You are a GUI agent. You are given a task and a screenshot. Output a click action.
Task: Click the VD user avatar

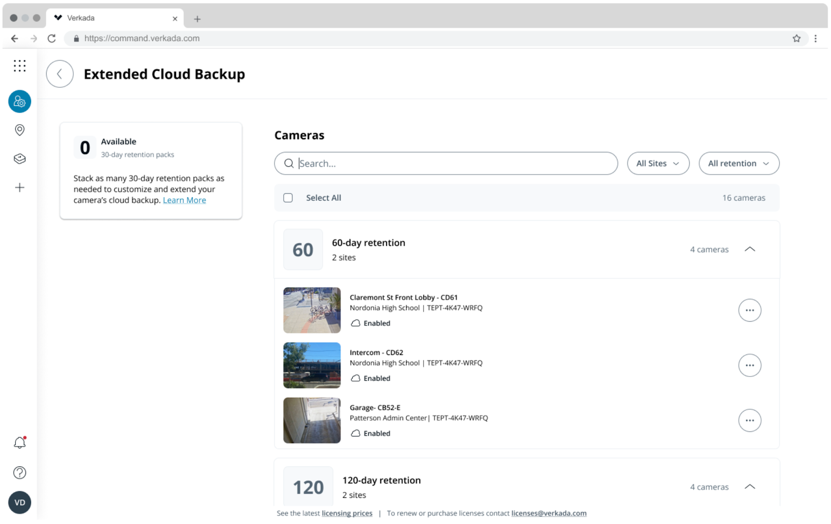pos(20,503)
